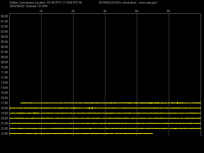
Task: Click the 22:00 seismic trace line
Action: pos(105,129)
